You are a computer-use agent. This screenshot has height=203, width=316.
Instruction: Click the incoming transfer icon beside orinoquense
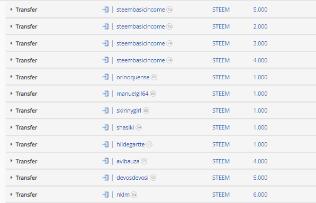[x=105, y=77]
